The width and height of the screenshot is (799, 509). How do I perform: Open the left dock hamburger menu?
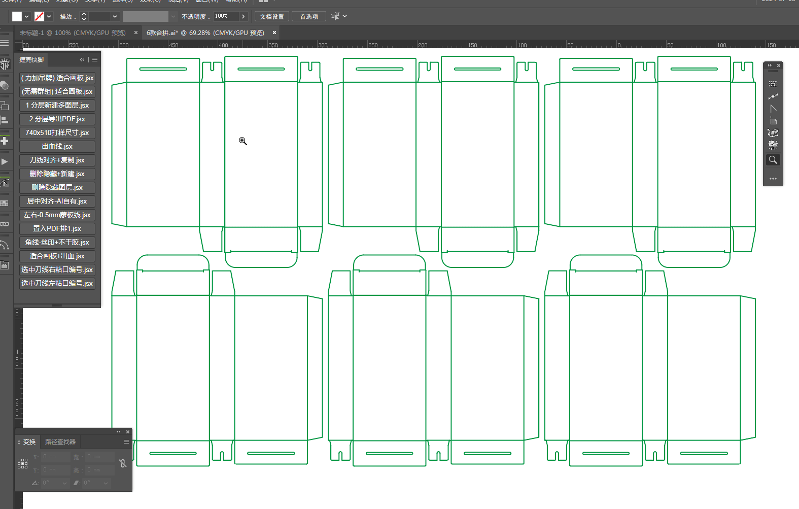(x=5, y=43)
